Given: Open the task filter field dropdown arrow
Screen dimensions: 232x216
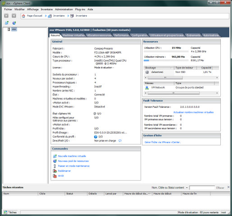Looking at the screenshot, I should click(187, 188).
